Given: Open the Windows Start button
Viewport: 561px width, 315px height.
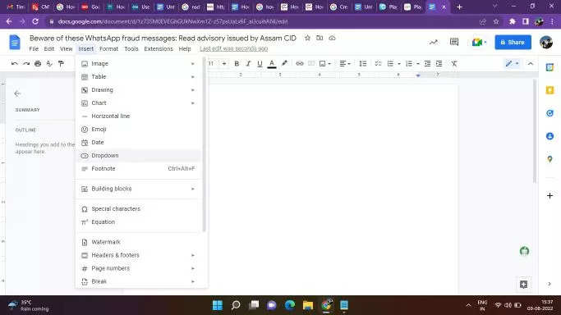Looking at the screenshot, I should (217, 305).
